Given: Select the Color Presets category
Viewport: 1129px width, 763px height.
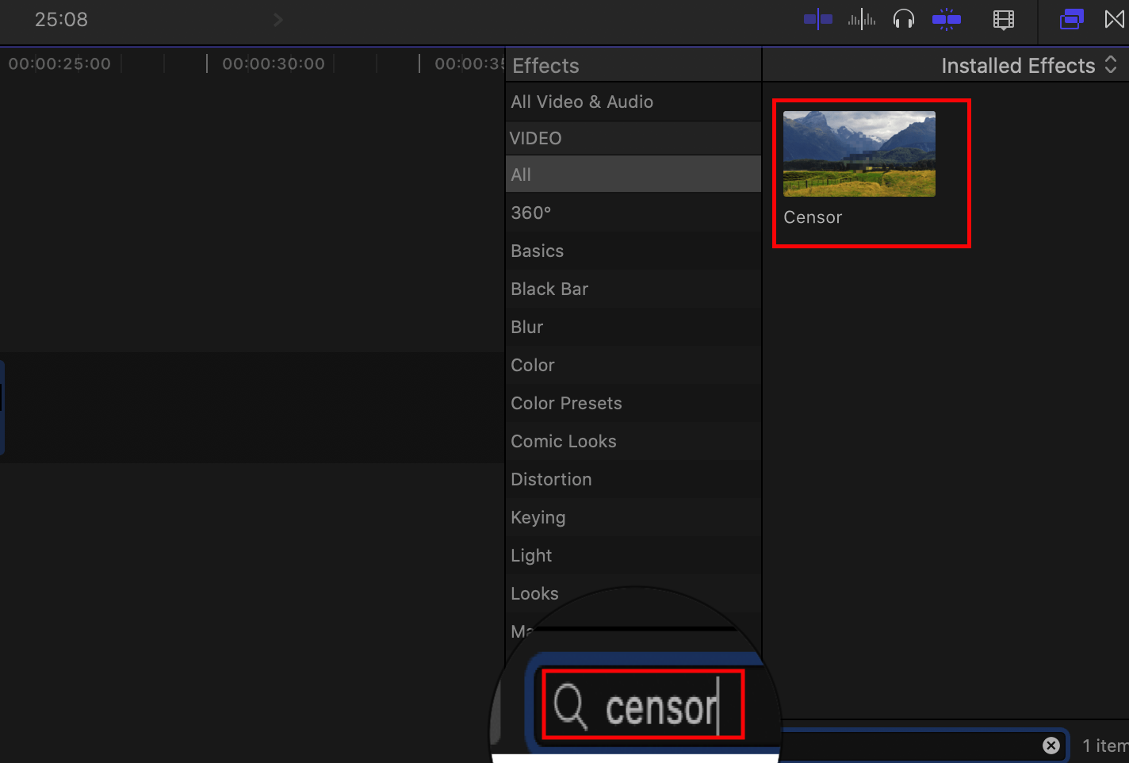Looking at the screenshot, I should [x=633, y=403].
